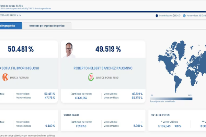Click the Fuerza Popular orange K logo
Image resolution: width=206 pixels, height=137 pixels.
point(5,77)
